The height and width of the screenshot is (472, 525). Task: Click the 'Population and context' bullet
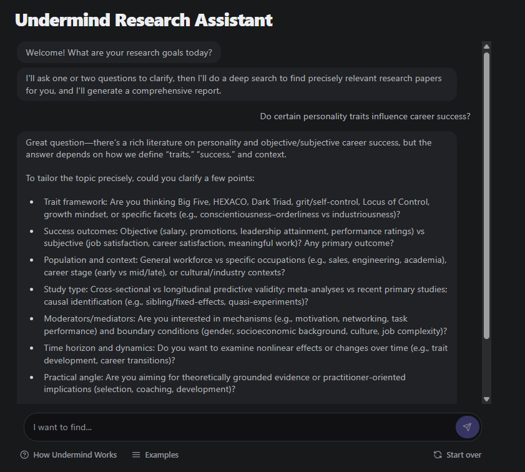[x=245, y=266]
